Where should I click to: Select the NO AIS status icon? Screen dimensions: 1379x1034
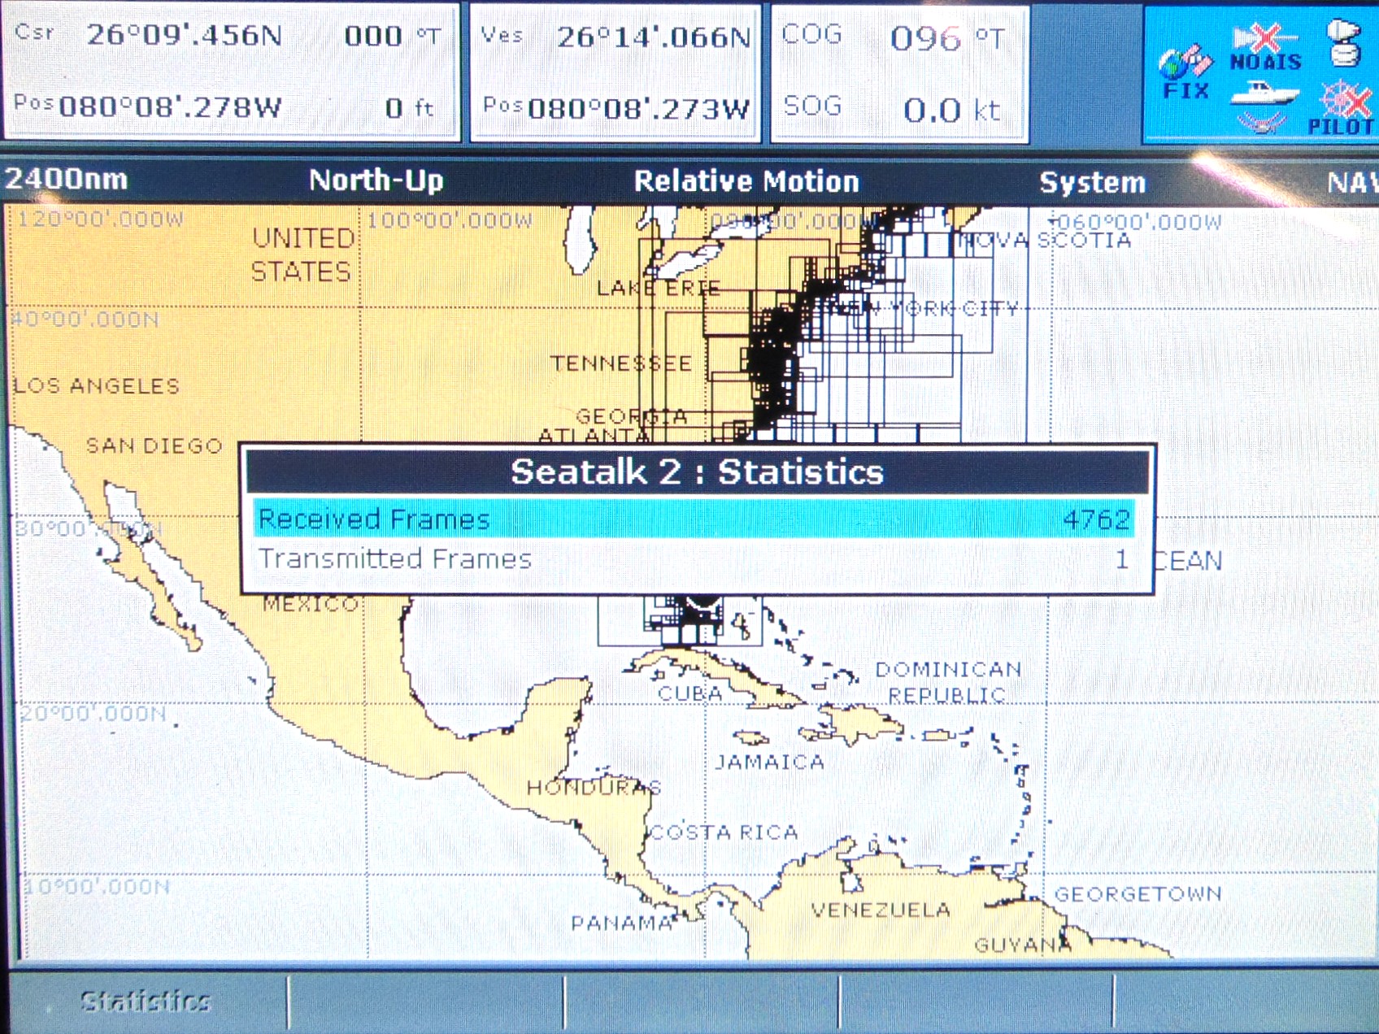click(x=1265, y=48)
